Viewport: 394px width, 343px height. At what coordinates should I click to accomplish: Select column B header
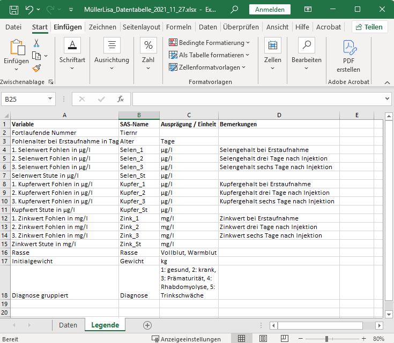[139, 115]
